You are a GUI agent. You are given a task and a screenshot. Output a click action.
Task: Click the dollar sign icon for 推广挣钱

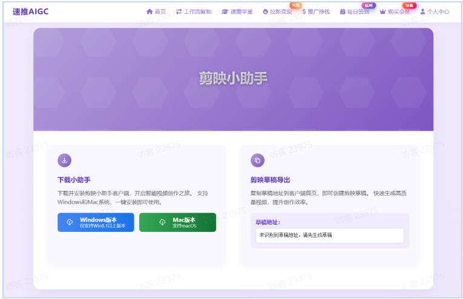coord(304,11)
